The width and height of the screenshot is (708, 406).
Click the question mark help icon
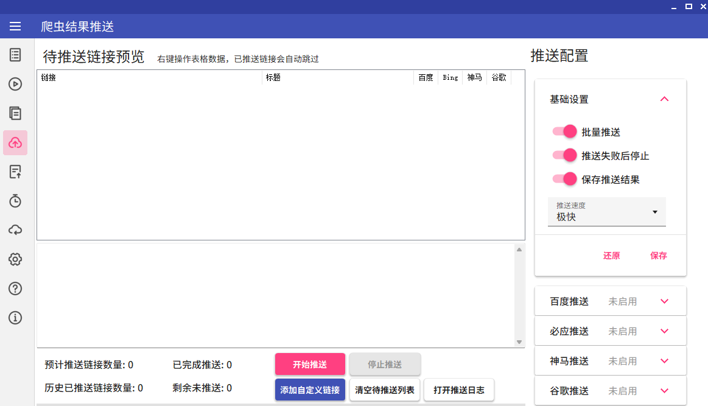point(15,289)
